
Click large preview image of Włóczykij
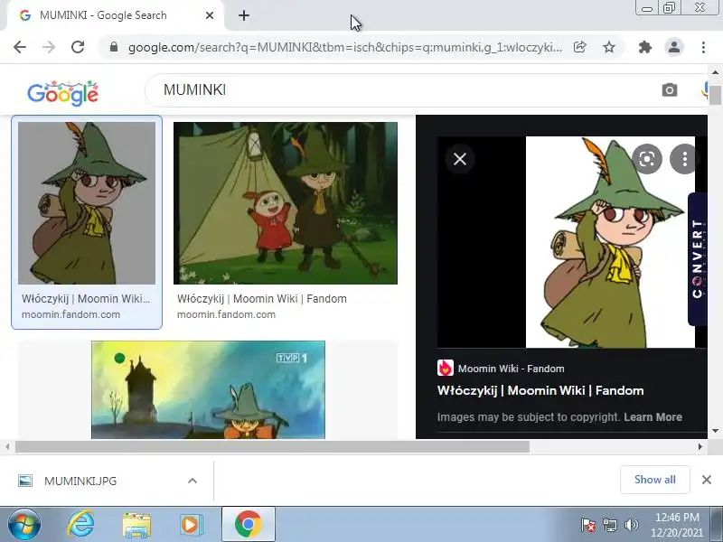tap(611, 242)
